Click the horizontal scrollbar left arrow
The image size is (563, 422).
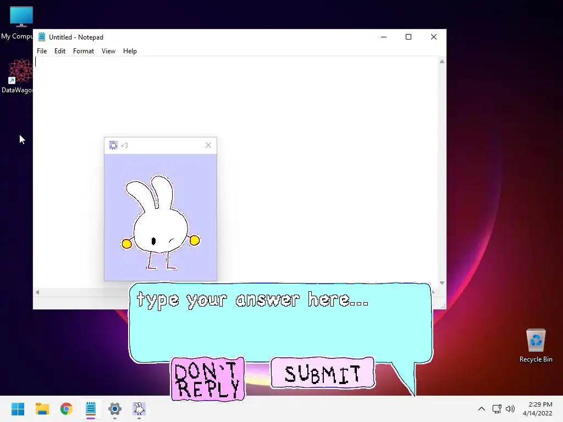(37, 292)
